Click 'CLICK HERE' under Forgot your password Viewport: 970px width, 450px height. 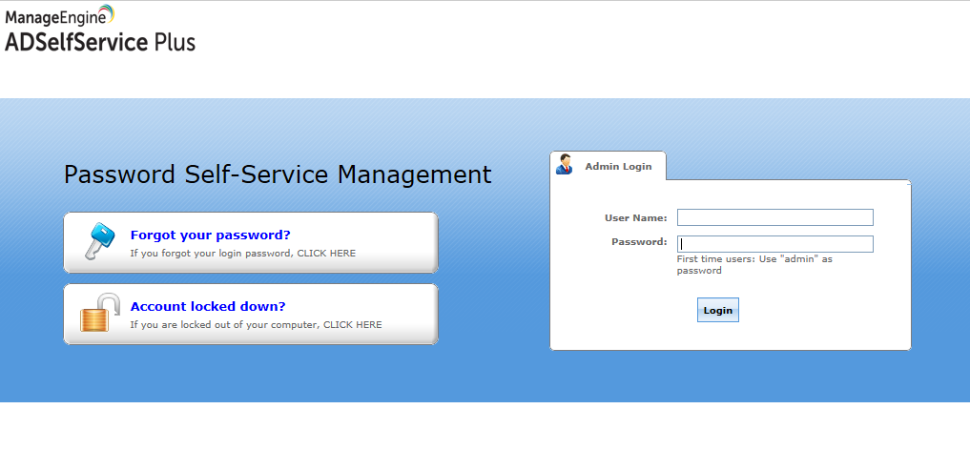[x=325, y=254]
